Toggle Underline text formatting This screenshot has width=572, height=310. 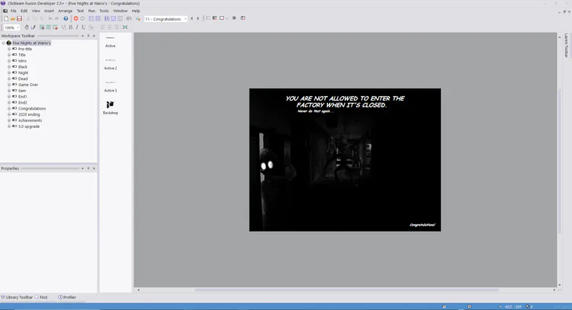(84, 27)
